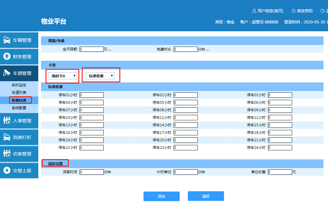Click the 免费时长 minutes input field
Screen dimensions: 328x206
(x=186, y=49)
